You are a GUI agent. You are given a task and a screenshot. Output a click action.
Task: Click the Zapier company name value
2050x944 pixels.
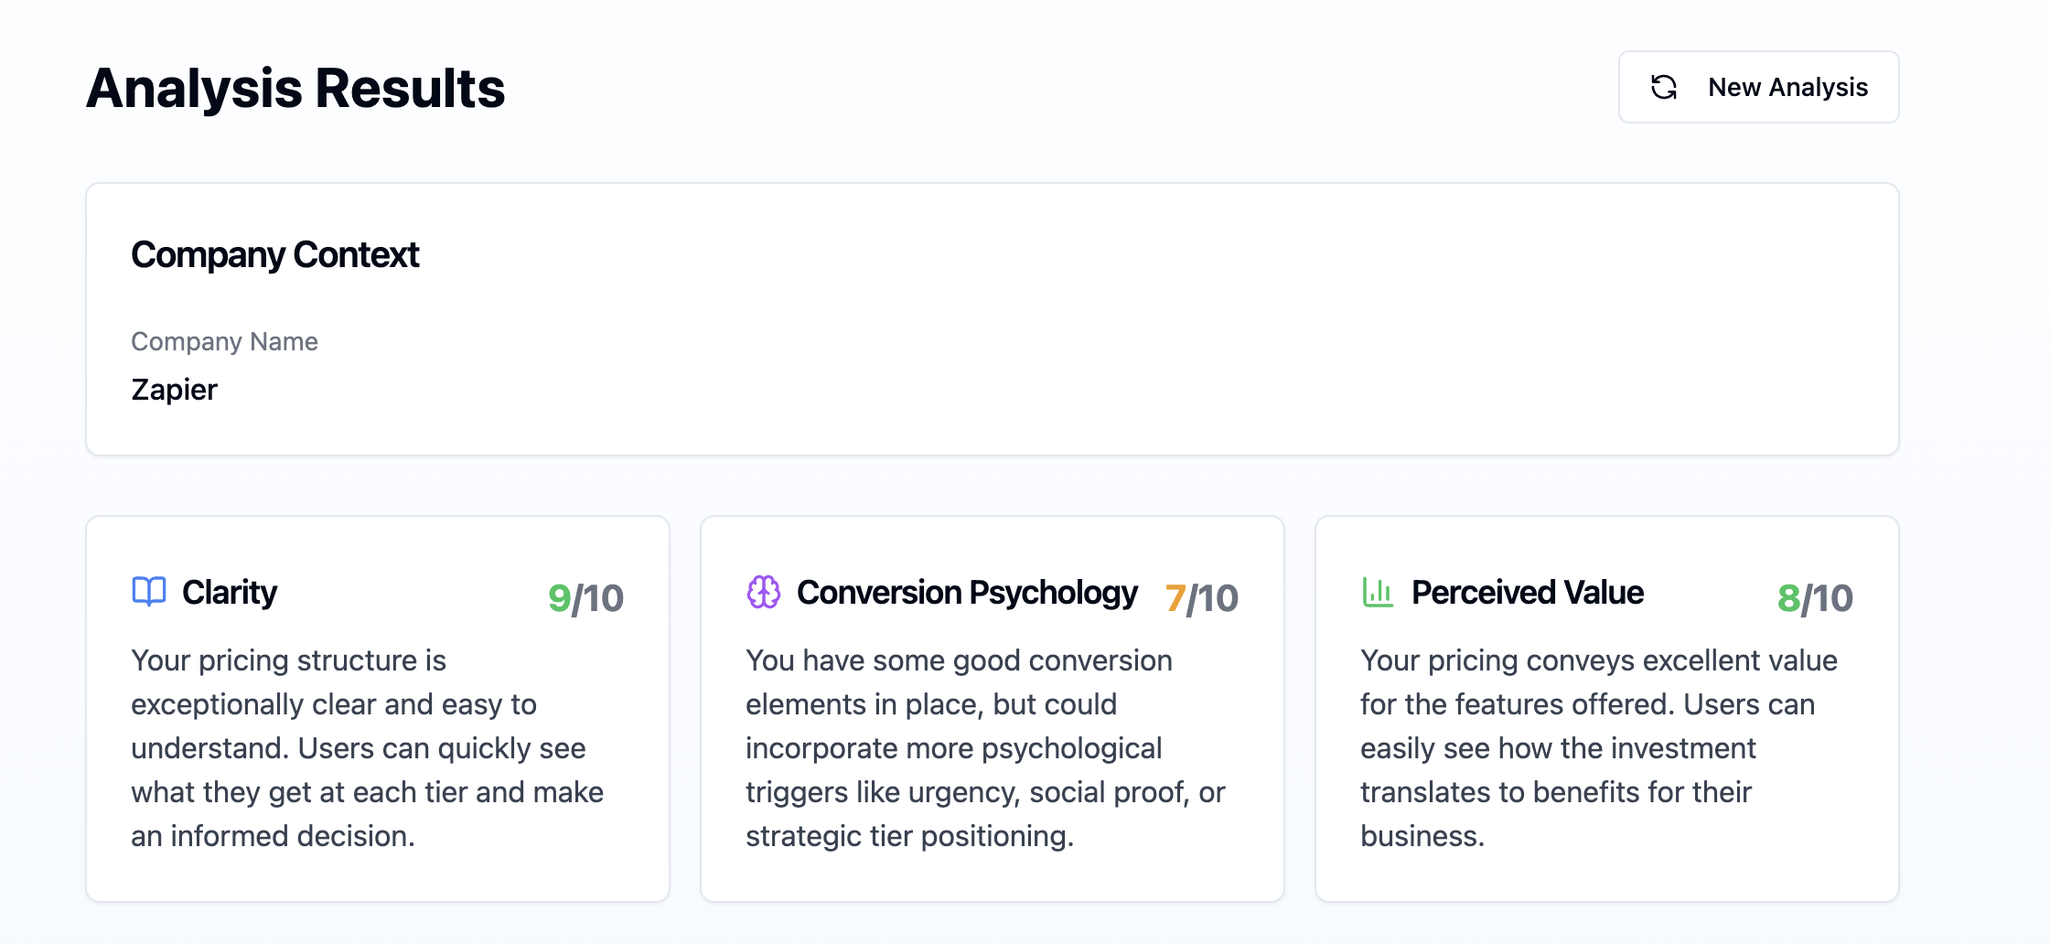[x=175, y=390]
